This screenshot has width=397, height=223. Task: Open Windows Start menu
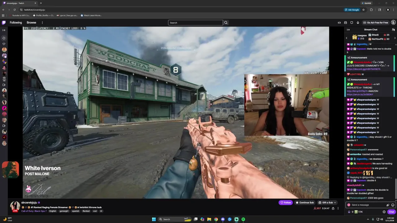tap(154, 219)
